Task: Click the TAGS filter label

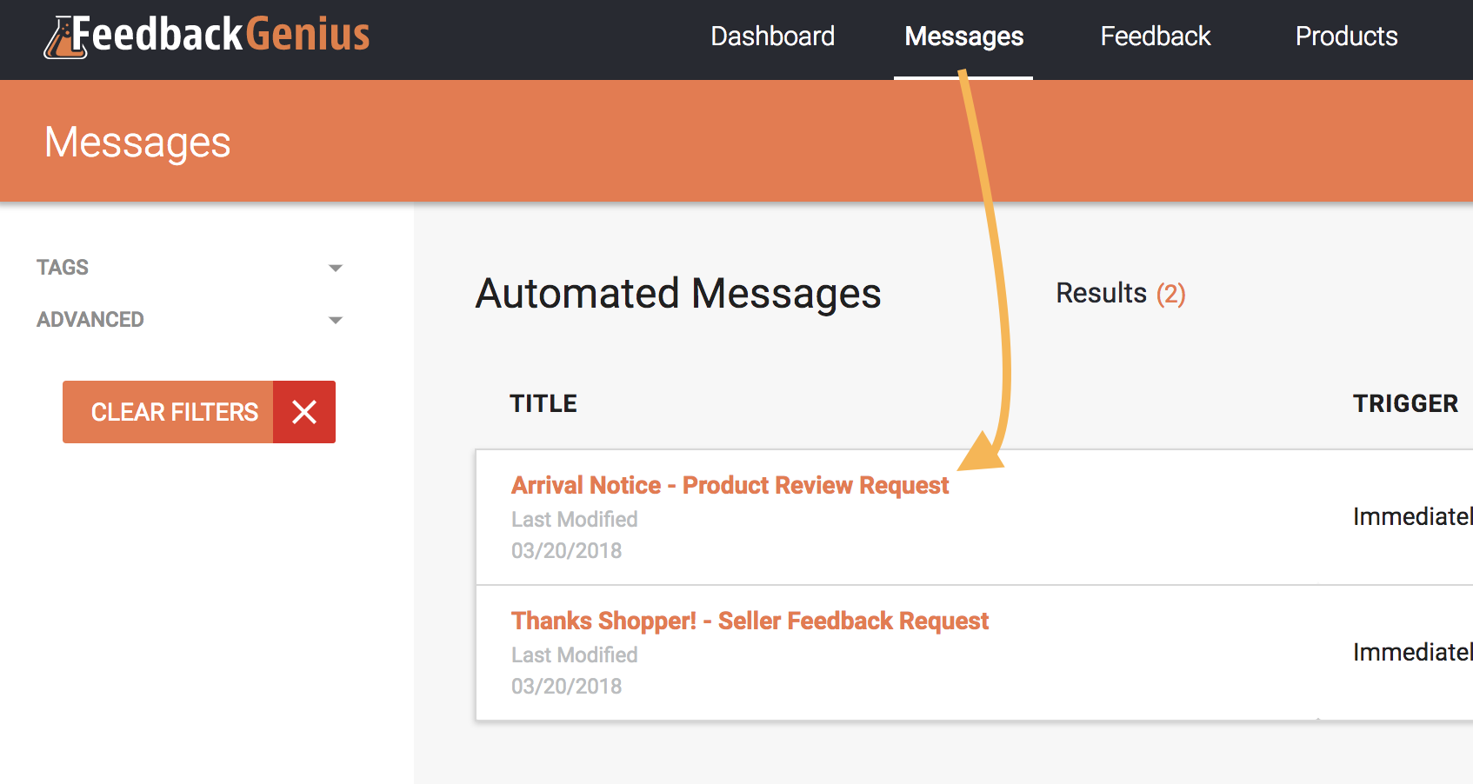Action: coord(63,268)
